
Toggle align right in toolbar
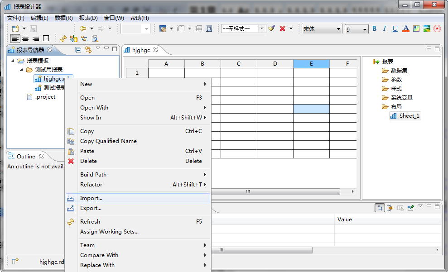[x=36, y=38]
